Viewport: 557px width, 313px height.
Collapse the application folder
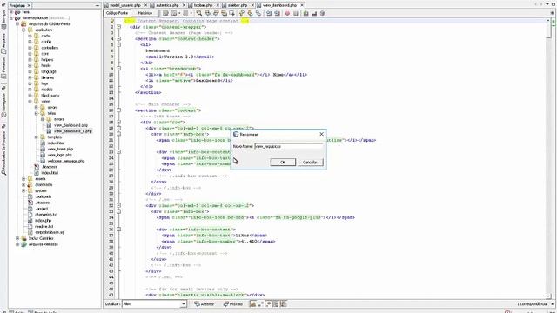coord(23,30)
